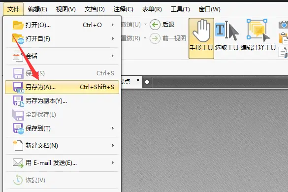Add a new tab with plus button

click(x=147, y=82)
